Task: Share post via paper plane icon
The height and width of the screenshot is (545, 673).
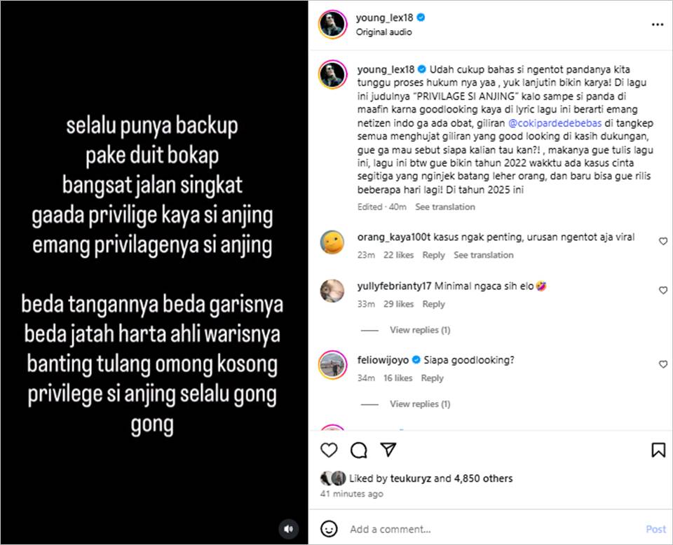Action: click(x=388, y=449)
